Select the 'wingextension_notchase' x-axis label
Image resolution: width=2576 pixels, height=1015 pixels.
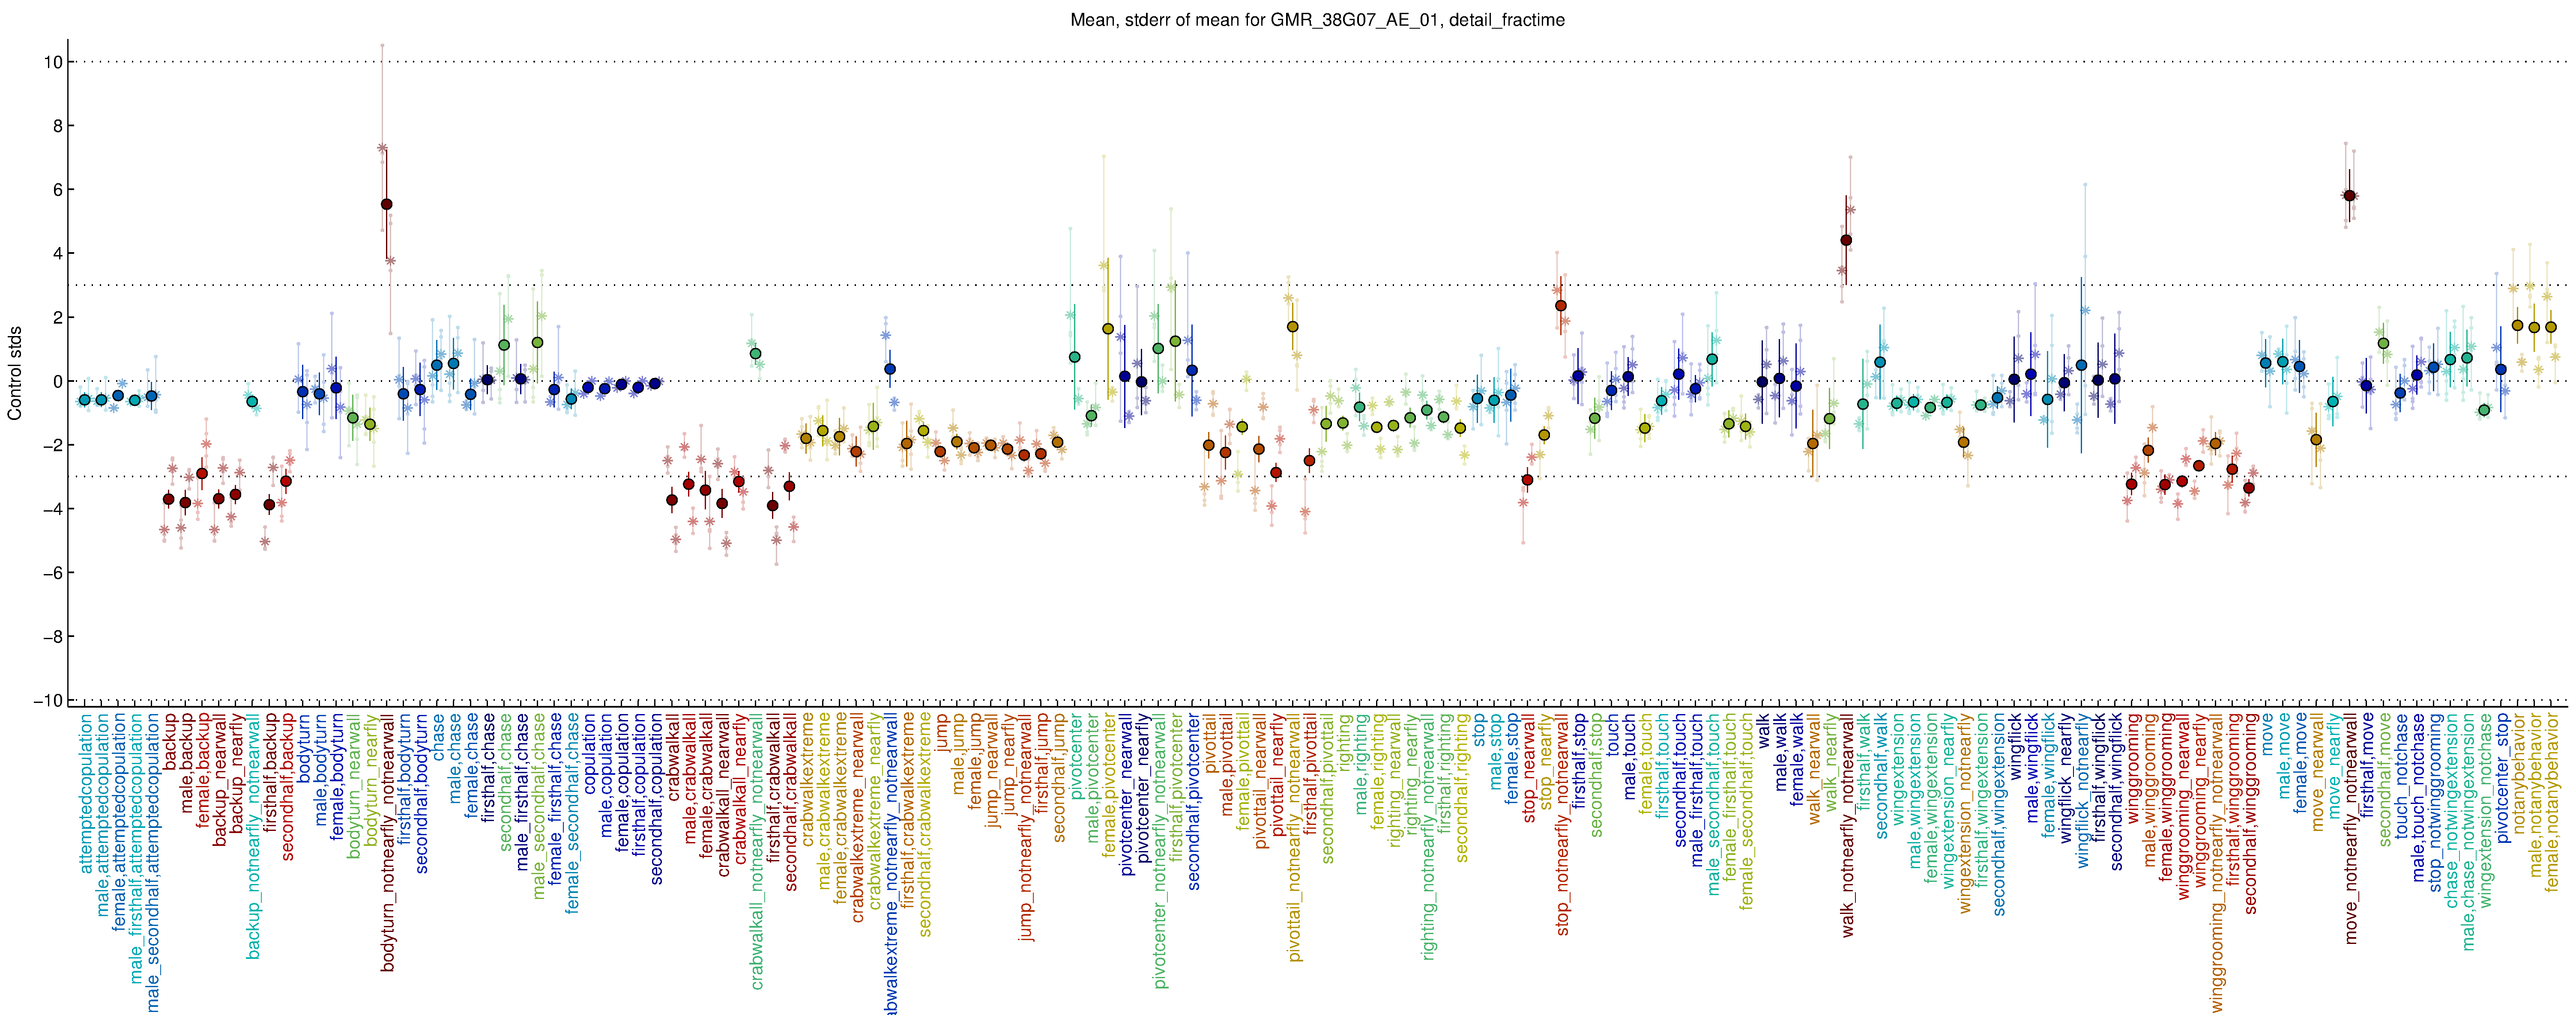click(2486, 810)
